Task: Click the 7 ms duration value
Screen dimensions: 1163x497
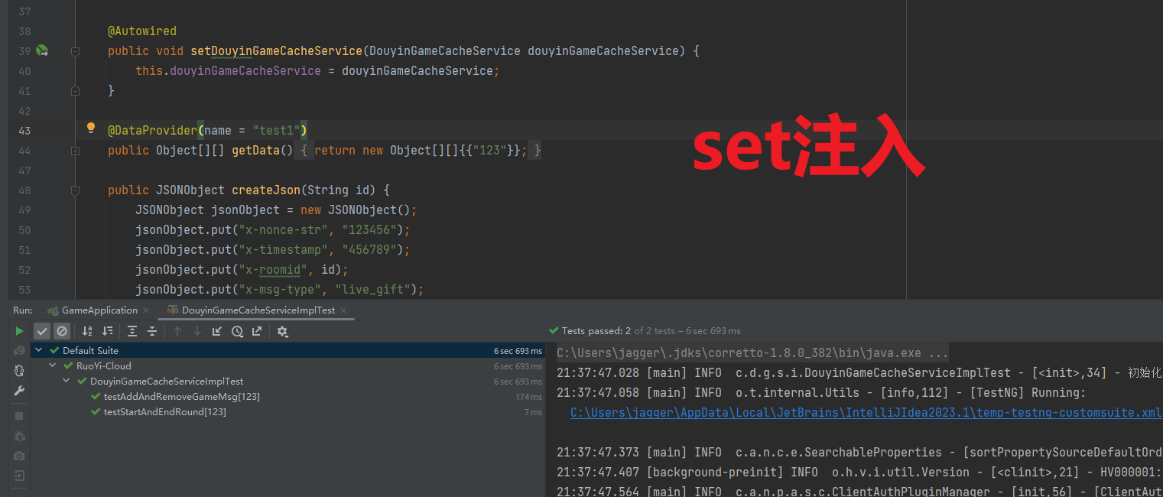Action: [533, 412]
